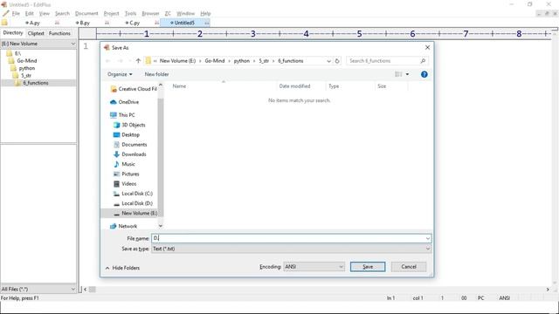Open the File menu

pyautogui.click(x=16, y=14)
